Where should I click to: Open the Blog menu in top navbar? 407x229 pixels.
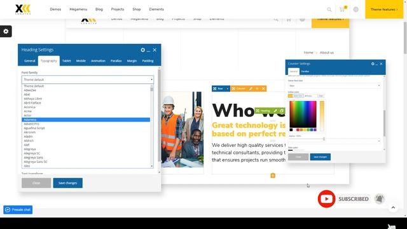coord(99,10)
